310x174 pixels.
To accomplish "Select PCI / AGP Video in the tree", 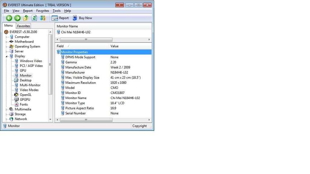I will coord(31,66).
